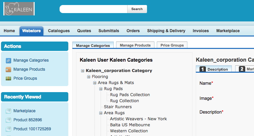Image resolution: width=254 pixels, height=136 pixels.
Task: Click the Actions panel header
Action: (x=35, y=46)
